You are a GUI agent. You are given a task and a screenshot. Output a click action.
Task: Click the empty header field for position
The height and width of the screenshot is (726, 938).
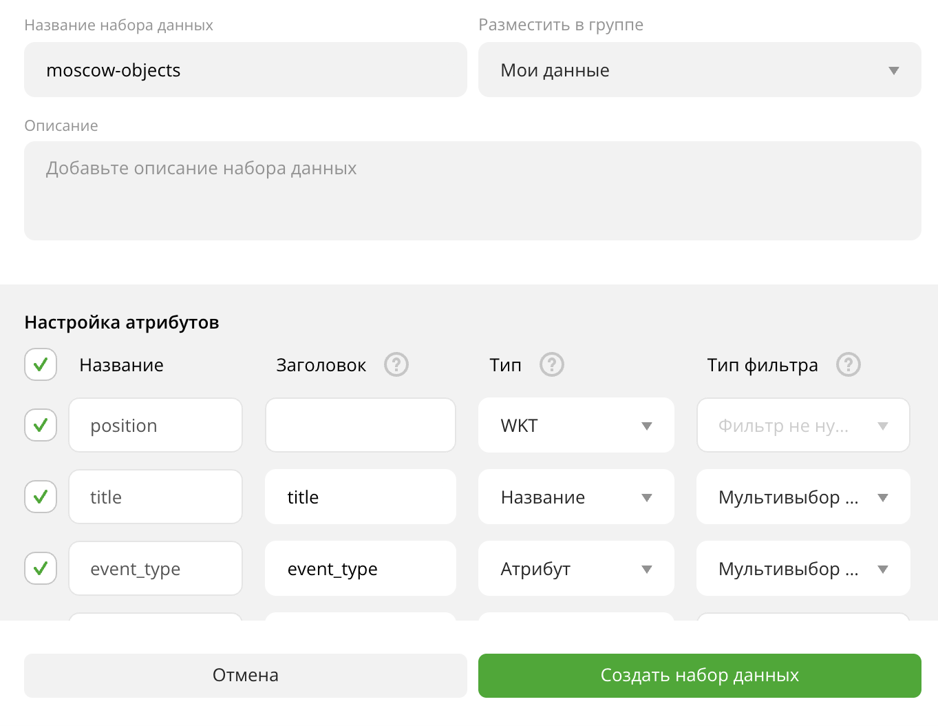pos(361,425)
